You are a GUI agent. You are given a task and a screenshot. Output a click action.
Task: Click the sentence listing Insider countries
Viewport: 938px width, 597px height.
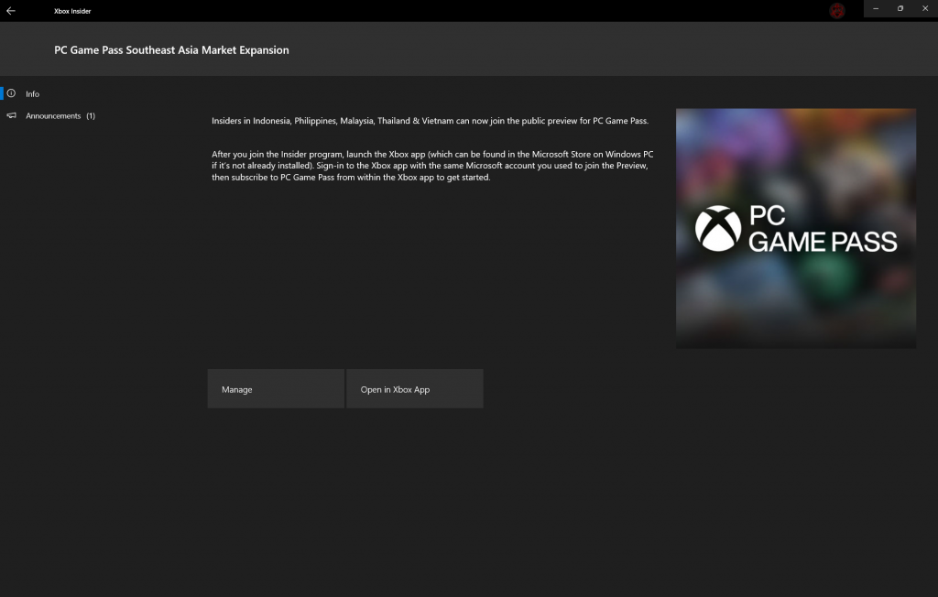point(430,121)
